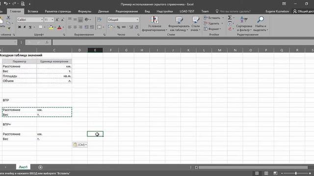
Task: Switch to Разметка страницы ribbon tab
Action: (58, 11)
